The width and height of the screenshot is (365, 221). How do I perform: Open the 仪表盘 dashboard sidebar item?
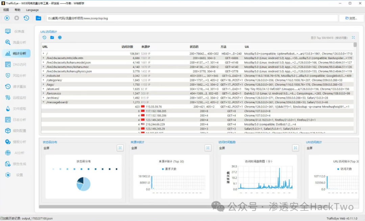(x=16, y=31)
